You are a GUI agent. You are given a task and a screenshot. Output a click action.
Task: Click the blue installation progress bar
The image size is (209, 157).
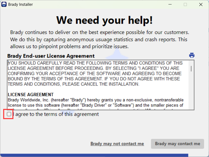coord(94,155)
